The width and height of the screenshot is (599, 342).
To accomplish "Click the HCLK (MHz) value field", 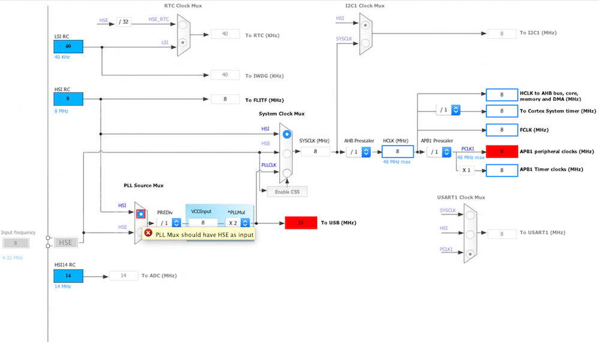I will [398, 152].
